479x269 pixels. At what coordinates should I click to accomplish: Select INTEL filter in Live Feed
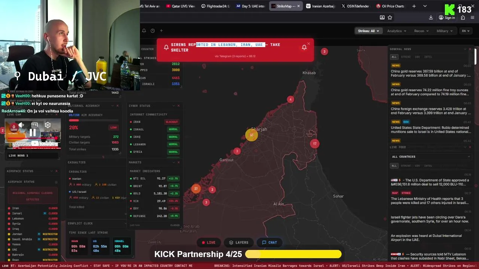pos(428,166)
